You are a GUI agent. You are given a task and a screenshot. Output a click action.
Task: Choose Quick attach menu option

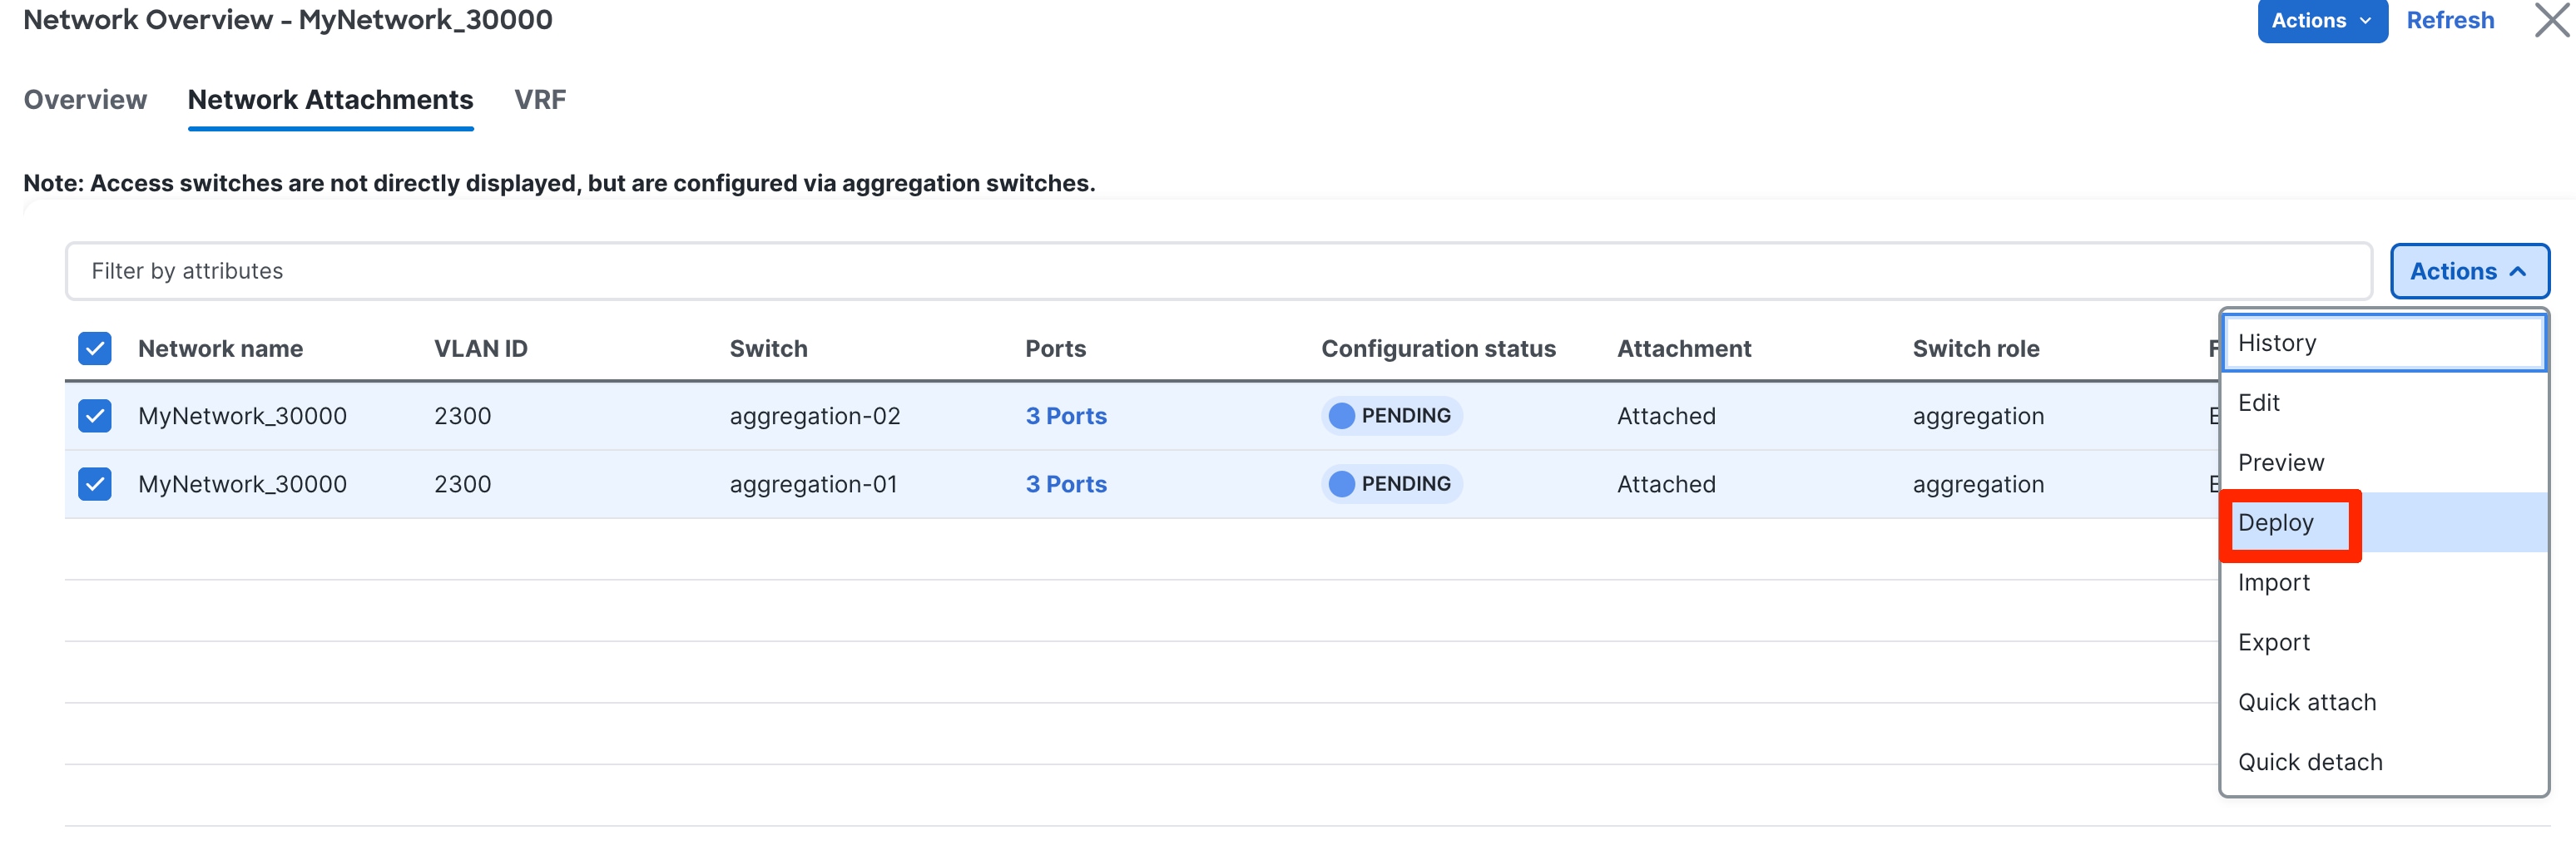[2307, 703]
